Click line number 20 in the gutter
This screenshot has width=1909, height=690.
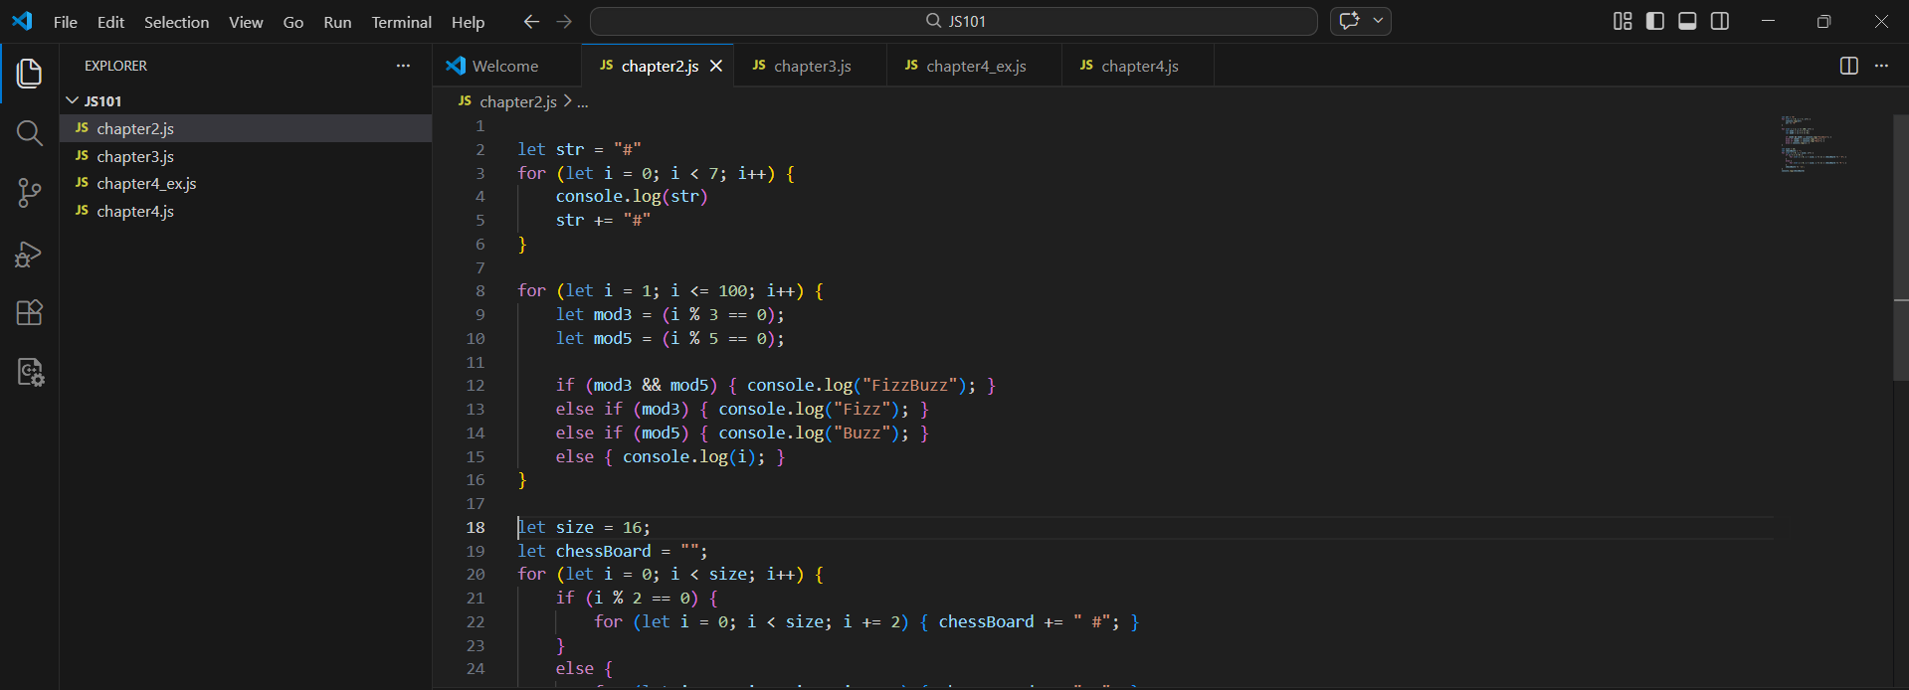pos(476,574)
